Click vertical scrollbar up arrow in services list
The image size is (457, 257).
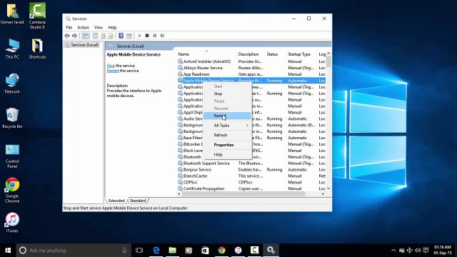[x=328, y=54]
